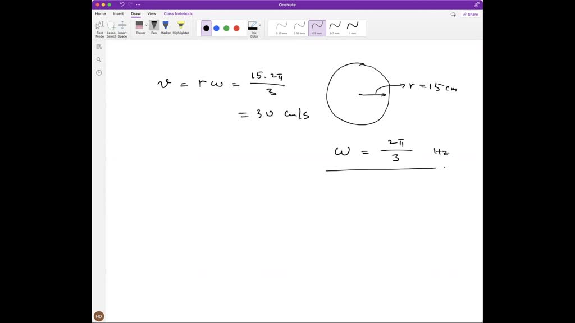Select the Pen tool
Screen dimensions: 575x323
(154, 25)
